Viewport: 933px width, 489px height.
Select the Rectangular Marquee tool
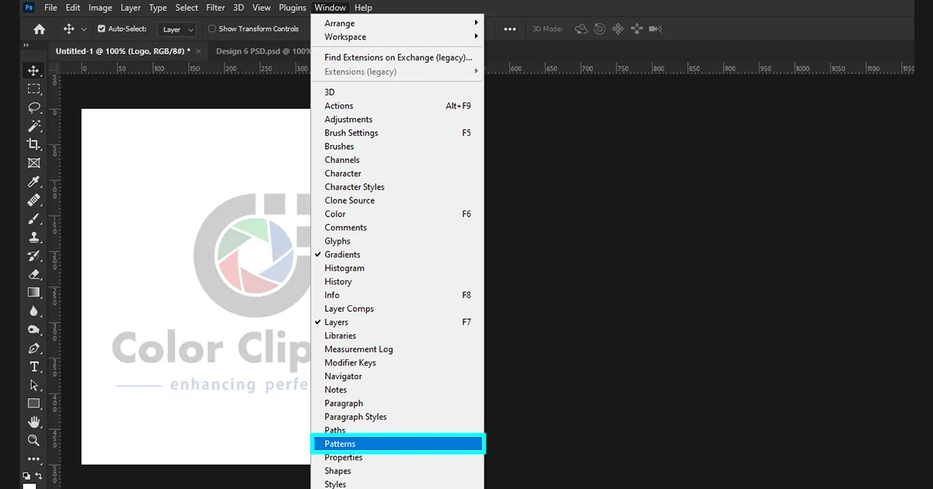coord(33,88)
